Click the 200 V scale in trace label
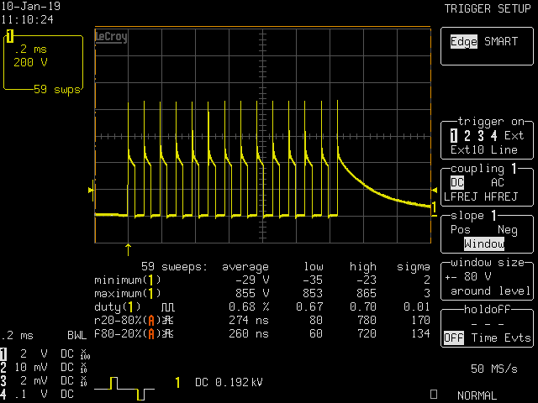The image size is (538, 403). point(30,62)
